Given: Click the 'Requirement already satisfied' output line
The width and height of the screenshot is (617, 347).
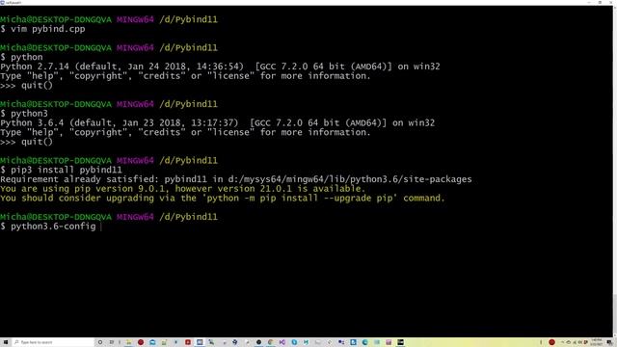Looking at the screenshot, I should (x=235, y=179).
